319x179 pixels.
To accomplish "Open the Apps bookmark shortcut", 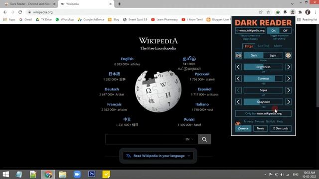I will pyautogui.click(x=9, y=19).
